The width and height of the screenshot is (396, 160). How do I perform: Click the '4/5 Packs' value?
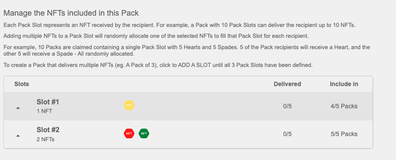click(x=344, y=107)
